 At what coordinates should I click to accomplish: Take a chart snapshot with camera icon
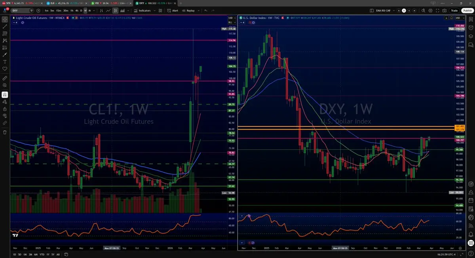[x=445, y=11]
